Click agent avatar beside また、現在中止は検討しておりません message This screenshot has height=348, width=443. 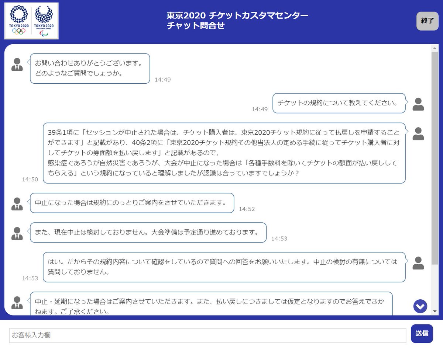point(17,233)
